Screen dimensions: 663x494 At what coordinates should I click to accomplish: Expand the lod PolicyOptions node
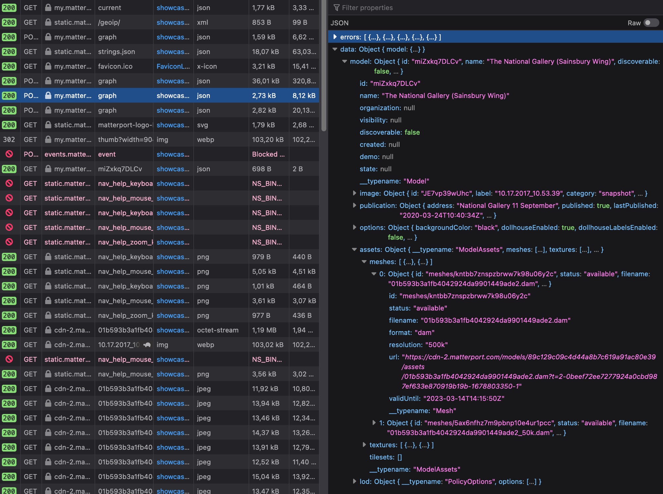coord(354,481)
